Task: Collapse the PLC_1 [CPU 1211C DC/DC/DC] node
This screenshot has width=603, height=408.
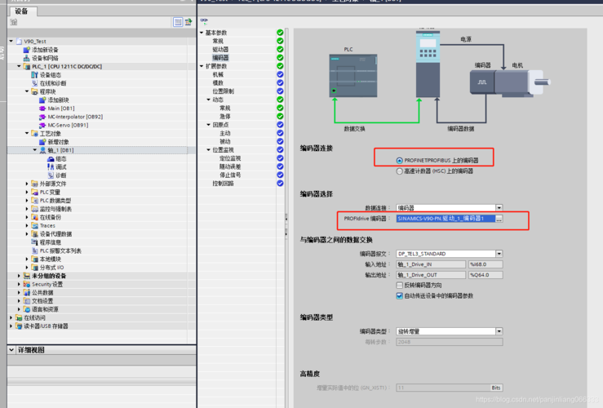Action: (19, 66)
